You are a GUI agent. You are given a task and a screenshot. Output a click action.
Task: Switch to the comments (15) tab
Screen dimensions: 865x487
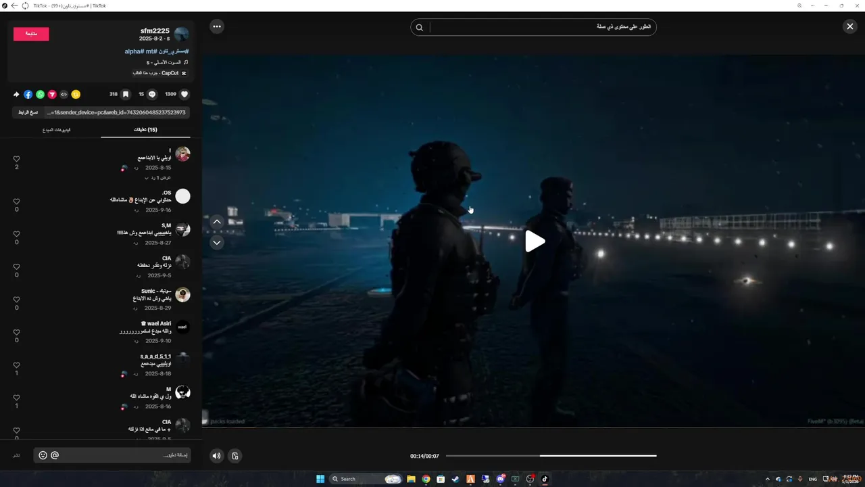(x=145, y=130)
